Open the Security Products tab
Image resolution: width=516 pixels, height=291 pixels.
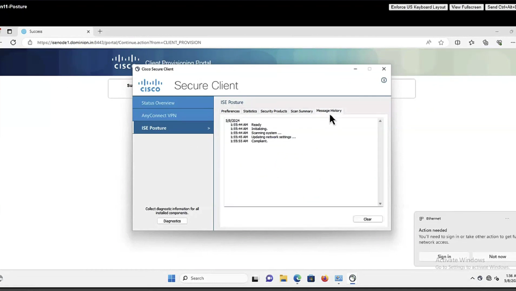coord(273,111)
